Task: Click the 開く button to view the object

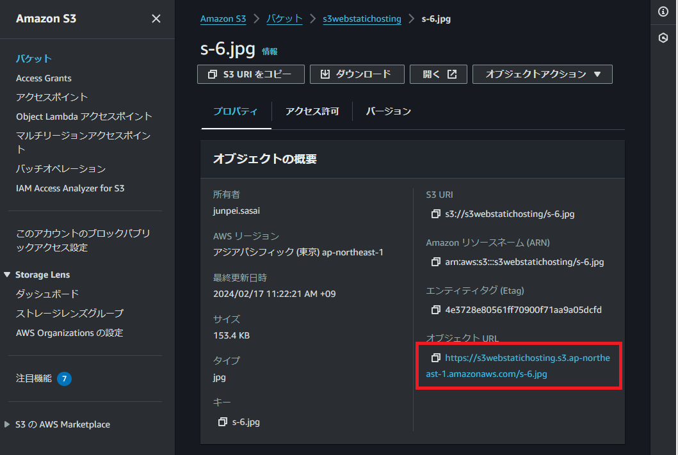Action: pyautogui.click(x=438, y=74)
